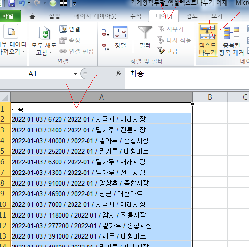
Task: Switch to the 검토 ribbon tab
Action: 192,16
